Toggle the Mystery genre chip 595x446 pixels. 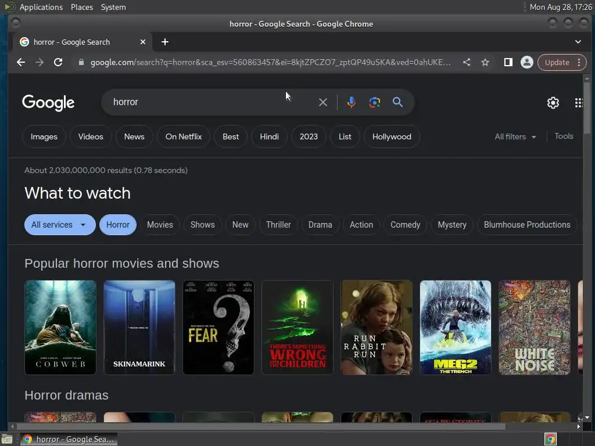point(452,225)
